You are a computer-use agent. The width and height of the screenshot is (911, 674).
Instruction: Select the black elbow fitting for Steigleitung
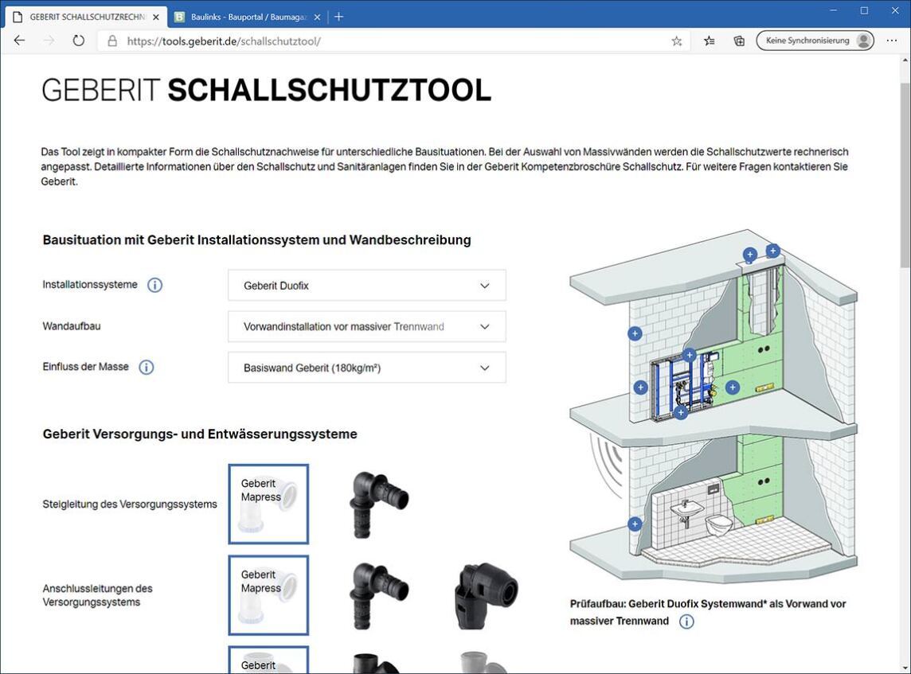[378, 504]
